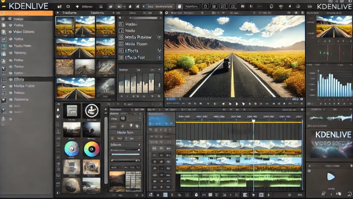
Task: Open the gray document-frame effect tile
Action: tap(72, 111)
